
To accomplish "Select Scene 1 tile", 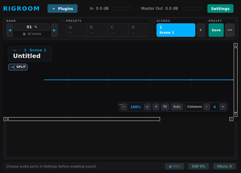I will pyautogui.click(x=176, y=30).
